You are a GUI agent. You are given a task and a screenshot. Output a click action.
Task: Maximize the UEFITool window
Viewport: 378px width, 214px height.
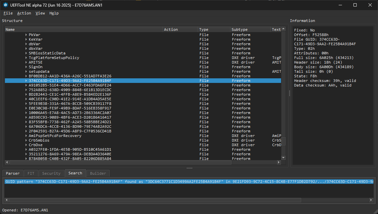(x=355, y=5)
